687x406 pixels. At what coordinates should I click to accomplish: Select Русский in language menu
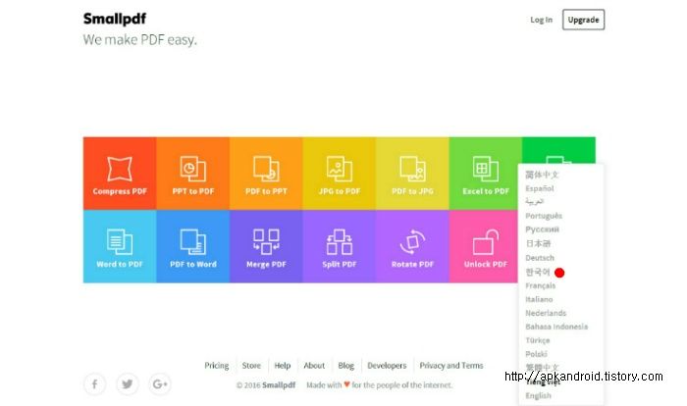(543, 229)
